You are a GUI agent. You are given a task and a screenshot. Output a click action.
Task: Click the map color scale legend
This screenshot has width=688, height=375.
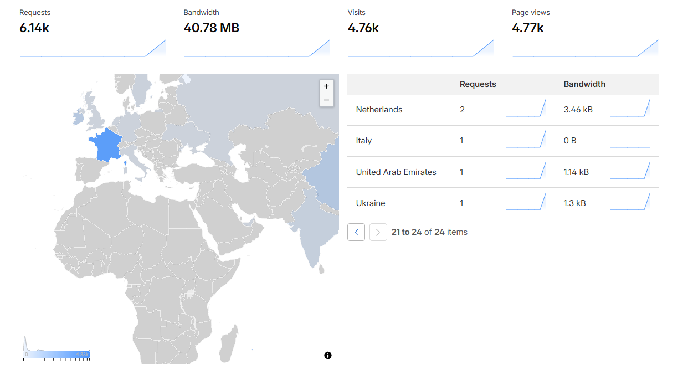coord(57,348)
